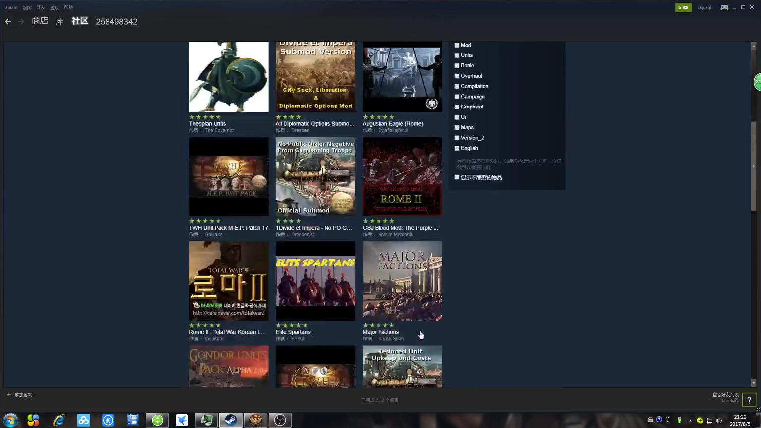
Task: Open the 游戏 (Games) menu
Action: (x=54, y=7)
